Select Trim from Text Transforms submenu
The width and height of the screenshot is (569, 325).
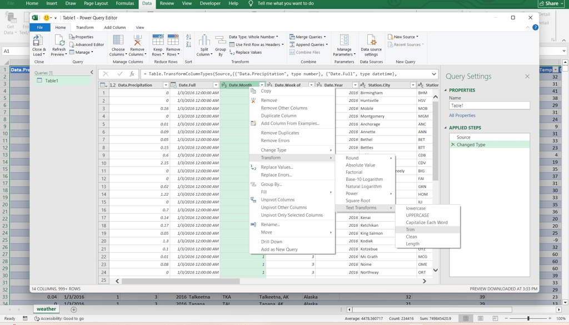point(410,230)
